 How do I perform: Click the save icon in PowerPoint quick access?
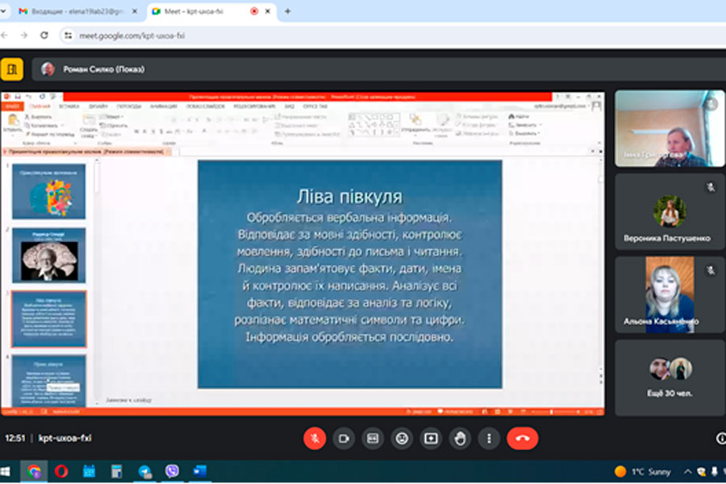17,97
